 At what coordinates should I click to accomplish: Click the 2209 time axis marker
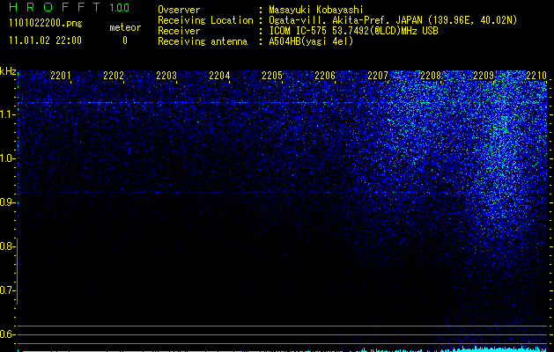484,75
